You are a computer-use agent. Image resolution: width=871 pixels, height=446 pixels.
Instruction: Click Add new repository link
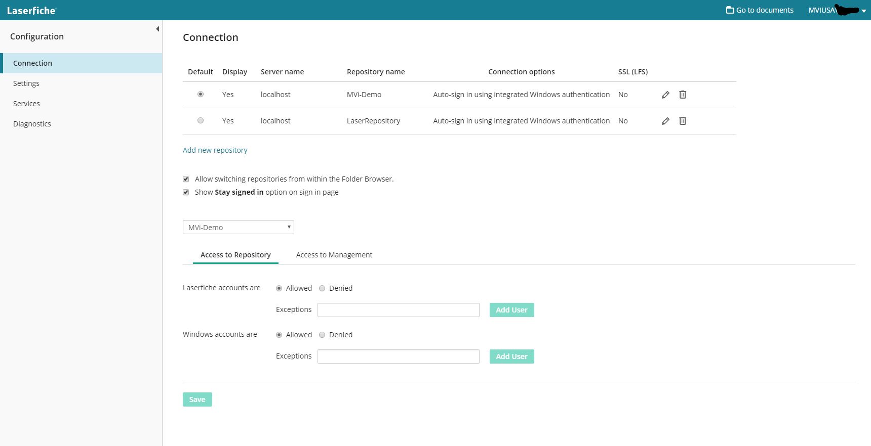(x=215, y=150)
